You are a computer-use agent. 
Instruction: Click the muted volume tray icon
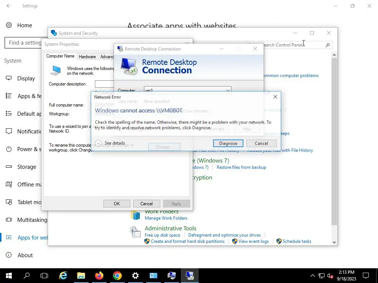[x=330, y=276]
